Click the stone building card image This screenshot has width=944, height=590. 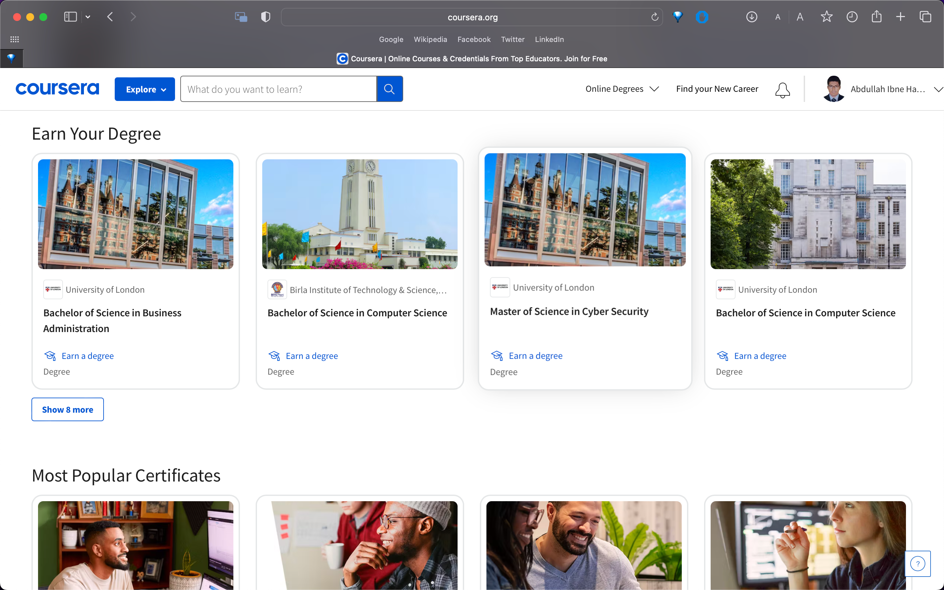[x=808, y=214]
